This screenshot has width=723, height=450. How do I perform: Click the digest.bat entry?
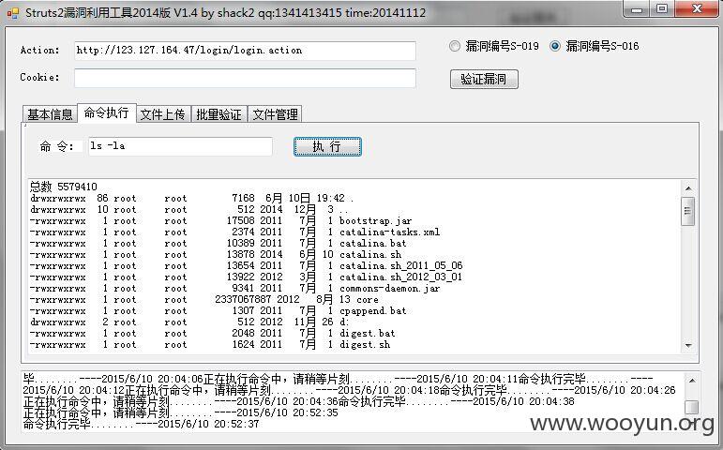pos(367,334)
